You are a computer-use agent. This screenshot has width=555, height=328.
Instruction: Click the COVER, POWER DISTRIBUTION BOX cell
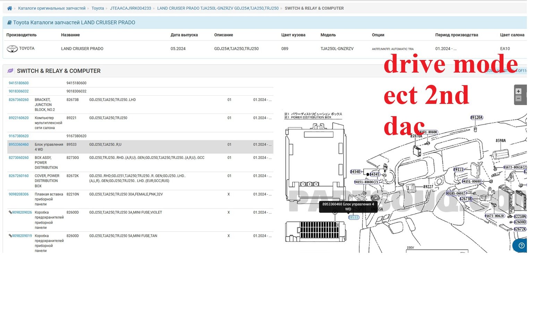coord(47,181)
